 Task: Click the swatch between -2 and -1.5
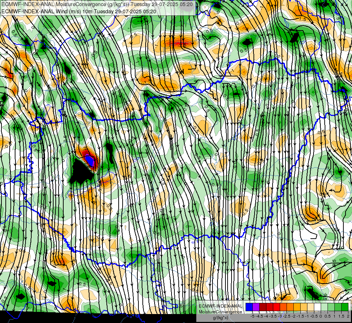297,307
